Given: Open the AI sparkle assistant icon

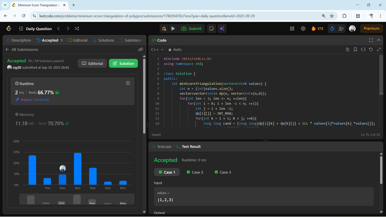Looking at the screenshot, I should pyautogui.click(x=222, y=29).
